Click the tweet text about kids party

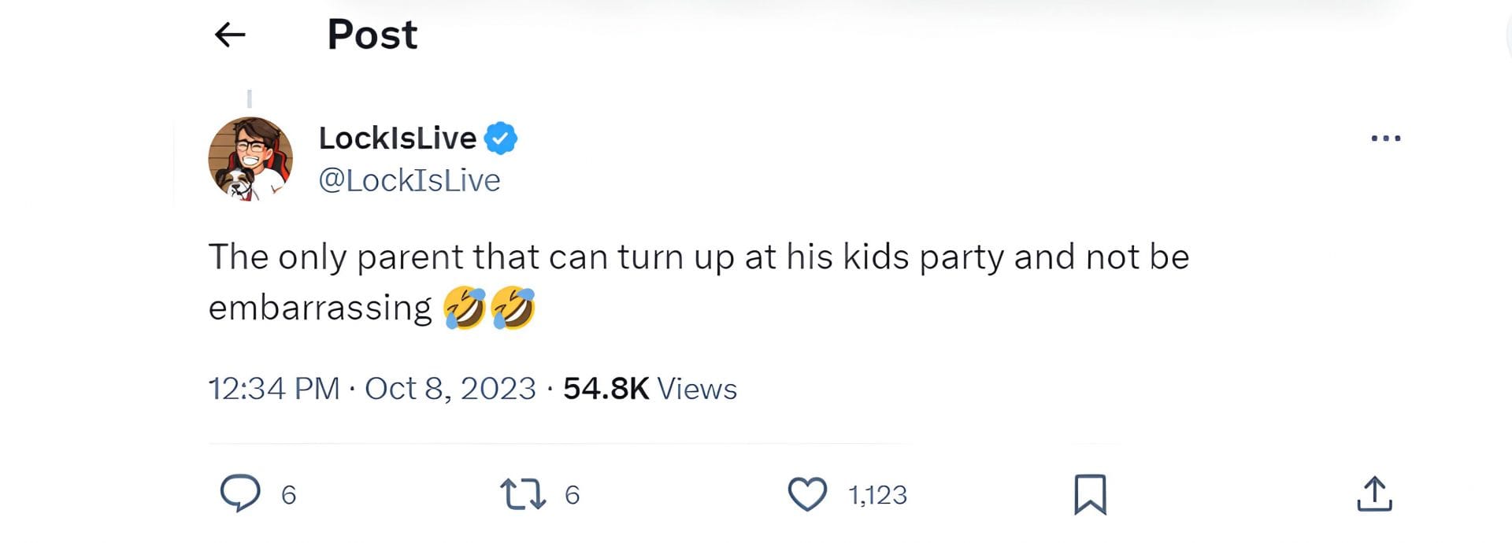(x=698, y=257)
